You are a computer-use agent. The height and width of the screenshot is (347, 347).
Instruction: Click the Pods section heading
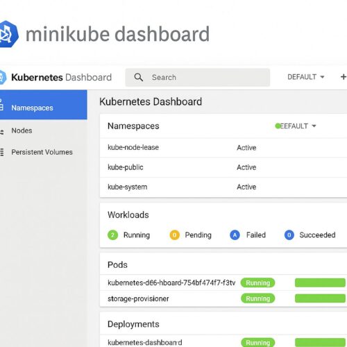tap(117, 265)
